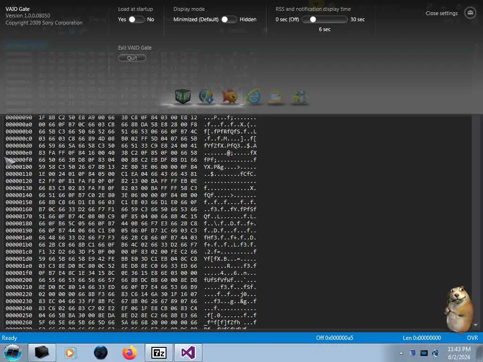Adjust the RSS notification display time slider
The width and height of the screenshot is (483, 362).
(x=325, y=19)
